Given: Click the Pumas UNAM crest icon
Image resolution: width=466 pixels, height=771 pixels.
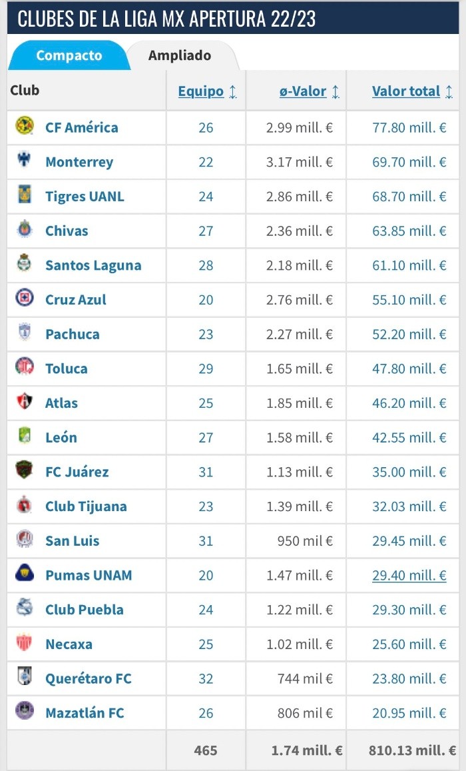Looking at the screenshot, I should [x=25, y=574].
